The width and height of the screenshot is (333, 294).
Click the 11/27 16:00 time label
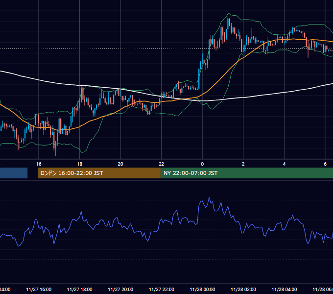click(x=39, y=289)
